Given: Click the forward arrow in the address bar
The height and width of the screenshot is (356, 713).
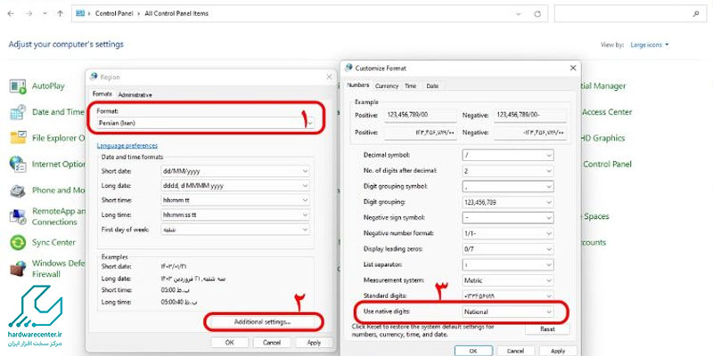Looking at the screenshot, I should (x=29, y=13).
